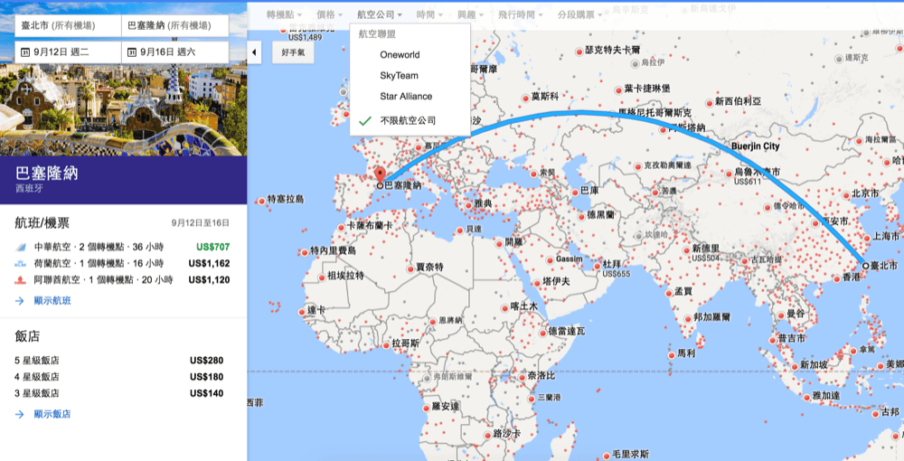Click the arrow icon next to 顯示航班

coord(20,301)
